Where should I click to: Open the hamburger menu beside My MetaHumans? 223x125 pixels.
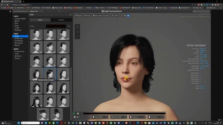coord(10,11)
